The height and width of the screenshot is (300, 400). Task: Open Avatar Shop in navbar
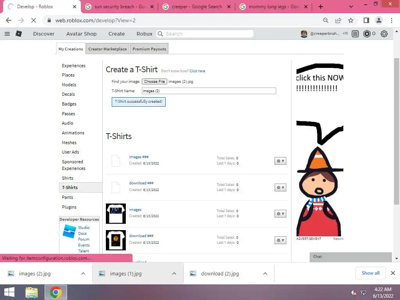tap(81, 34)
